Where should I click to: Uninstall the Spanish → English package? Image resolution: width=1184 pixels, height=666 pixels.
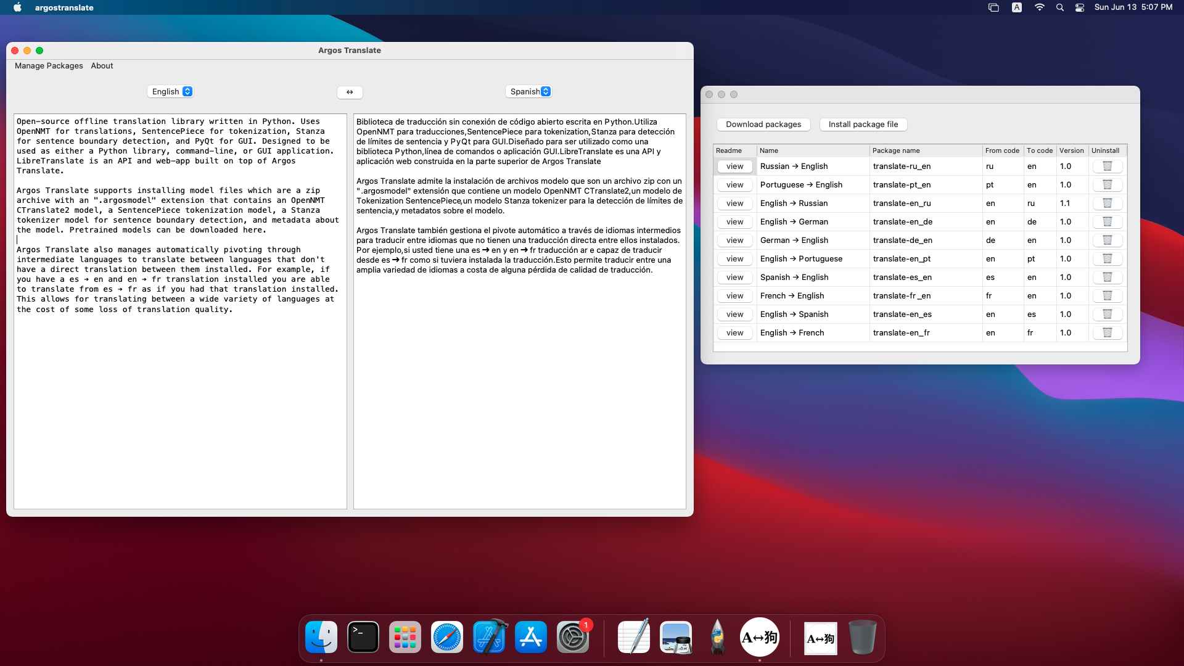click(1107, 277)
